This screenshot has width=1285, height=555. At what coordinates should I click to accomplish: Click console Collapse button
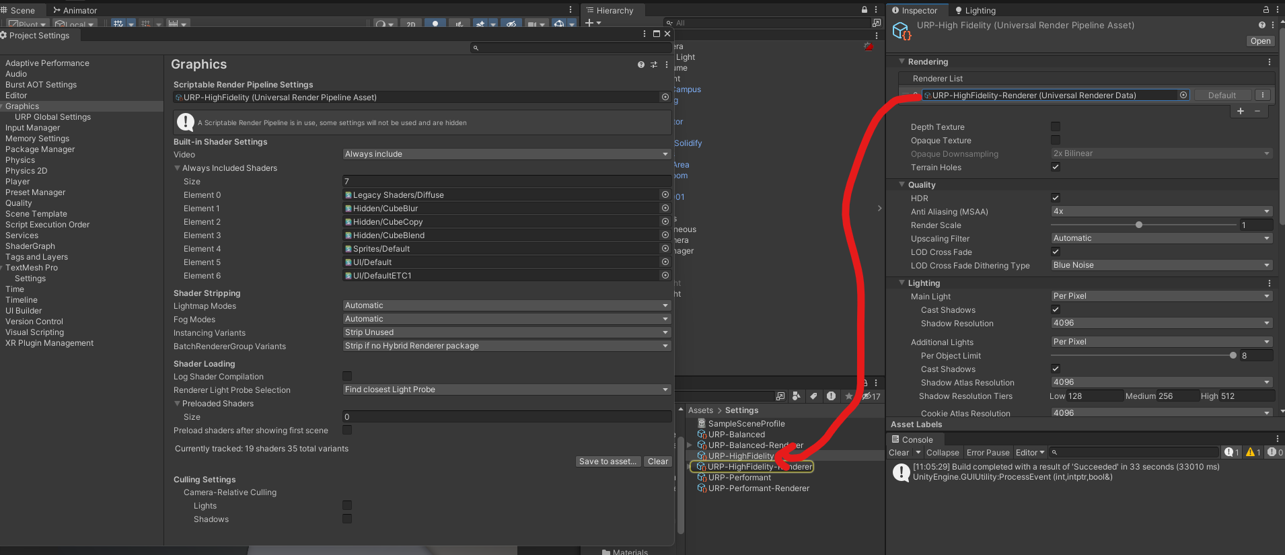pos(943,453)
